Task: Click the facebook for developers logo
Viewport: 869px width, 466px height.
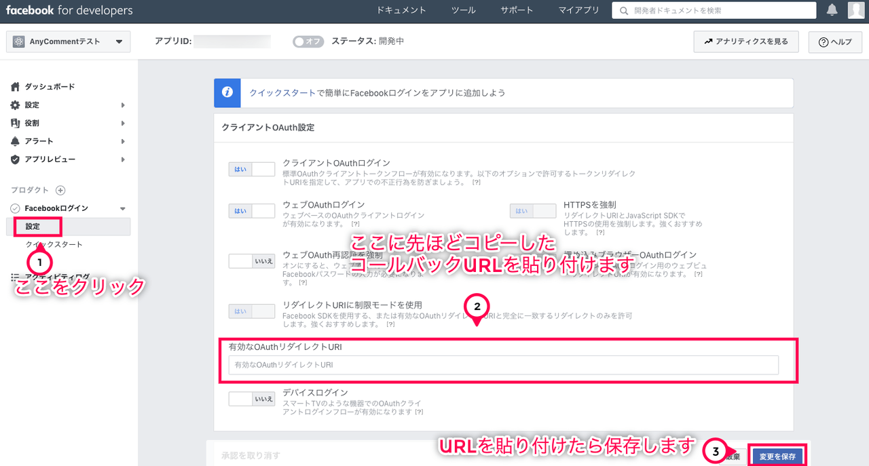Action: coord(69,10)
